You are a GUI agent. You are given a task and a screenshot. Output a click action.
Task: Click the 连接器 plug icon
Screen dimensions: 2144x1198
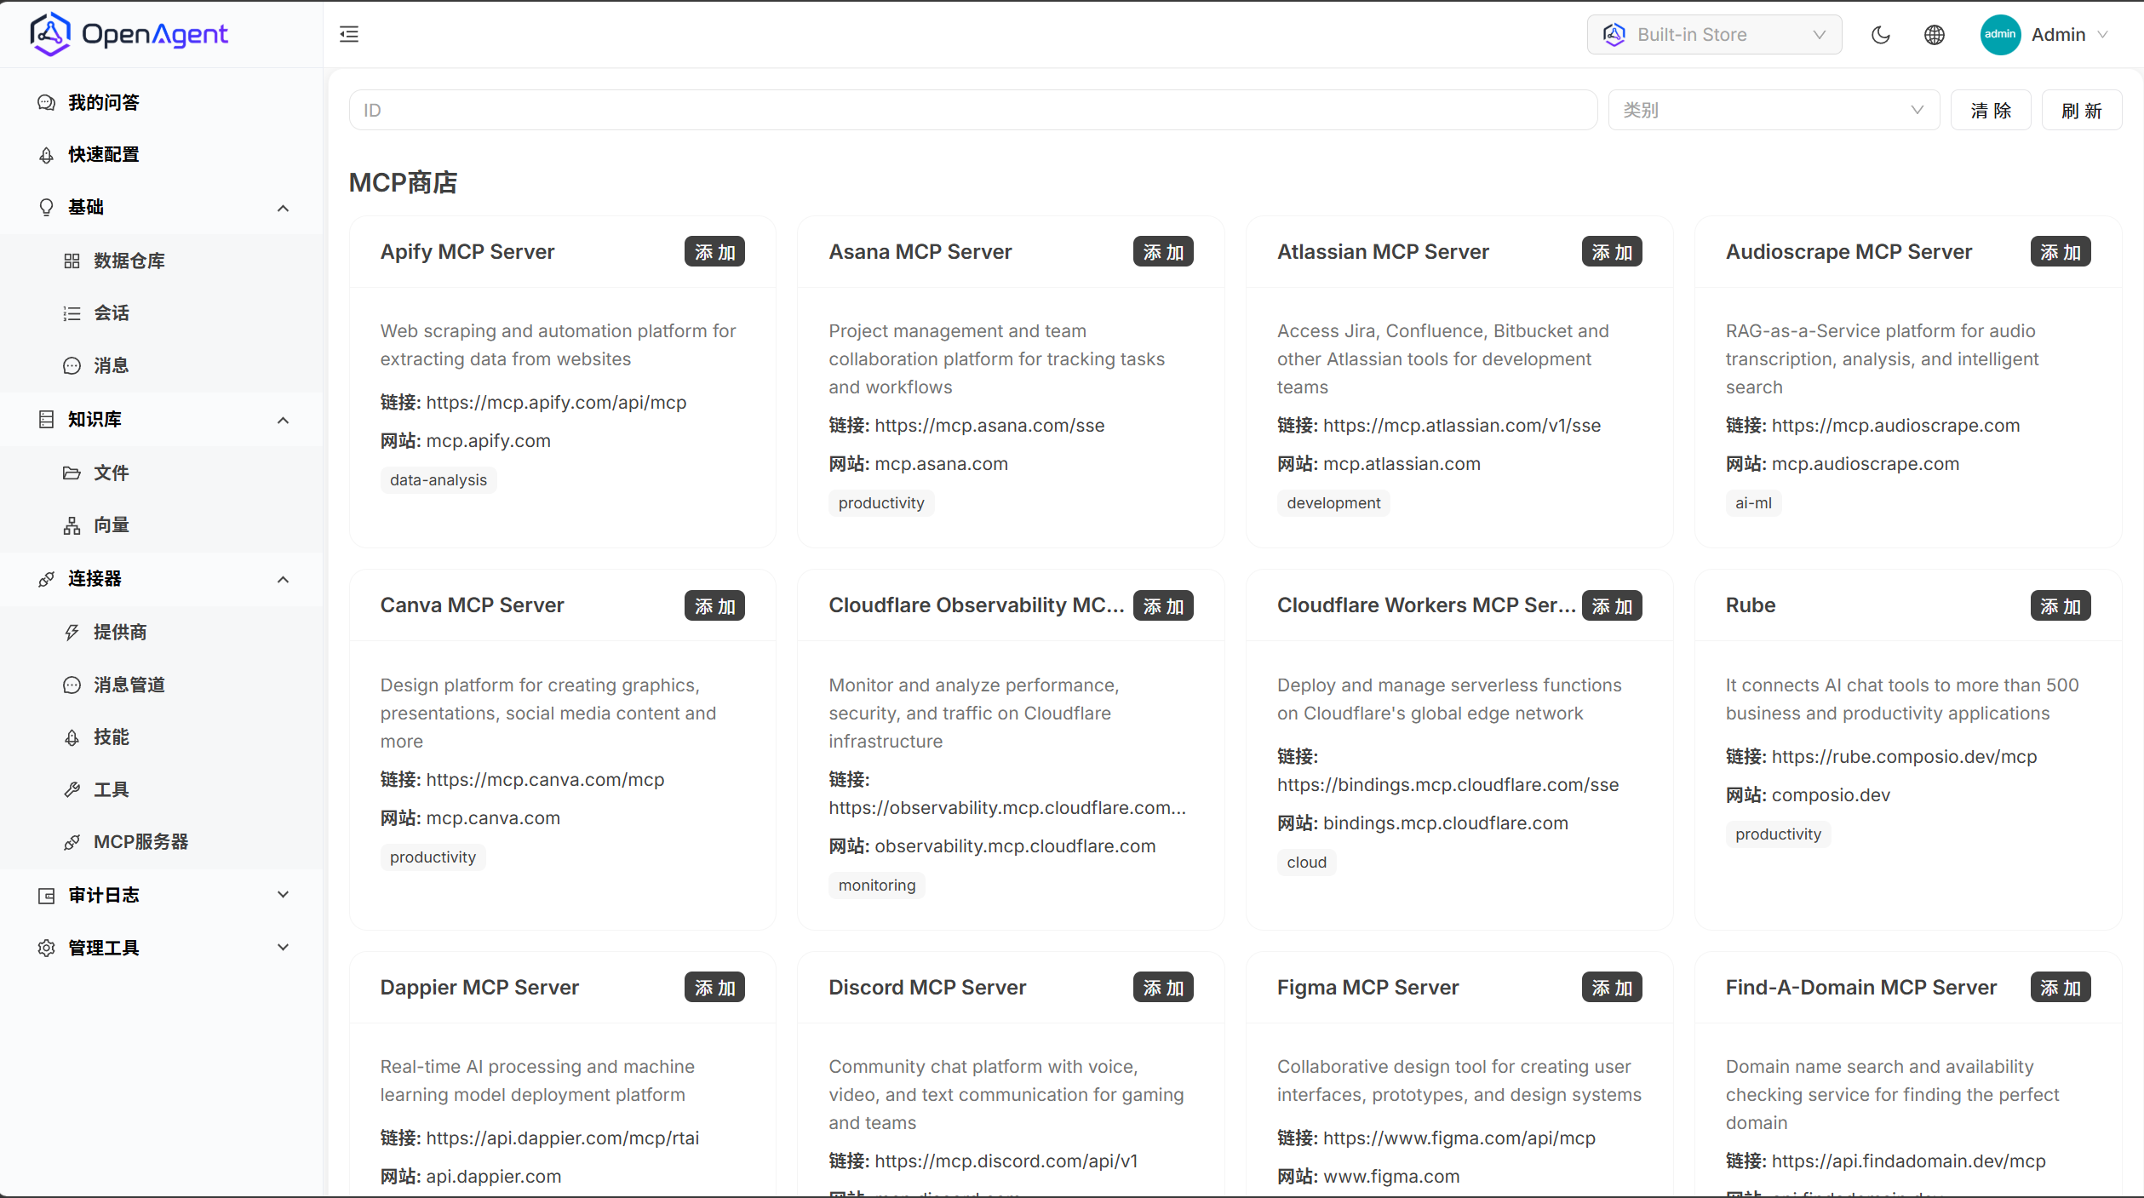(x=47, y=579)
